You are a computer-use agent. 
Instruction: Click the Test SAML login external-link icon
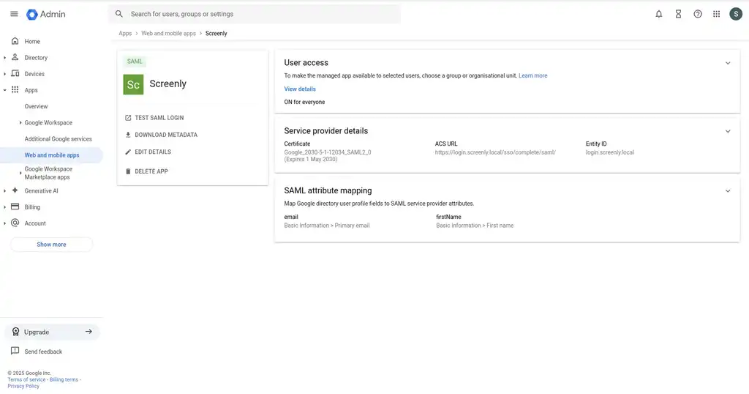click(128, 118)
